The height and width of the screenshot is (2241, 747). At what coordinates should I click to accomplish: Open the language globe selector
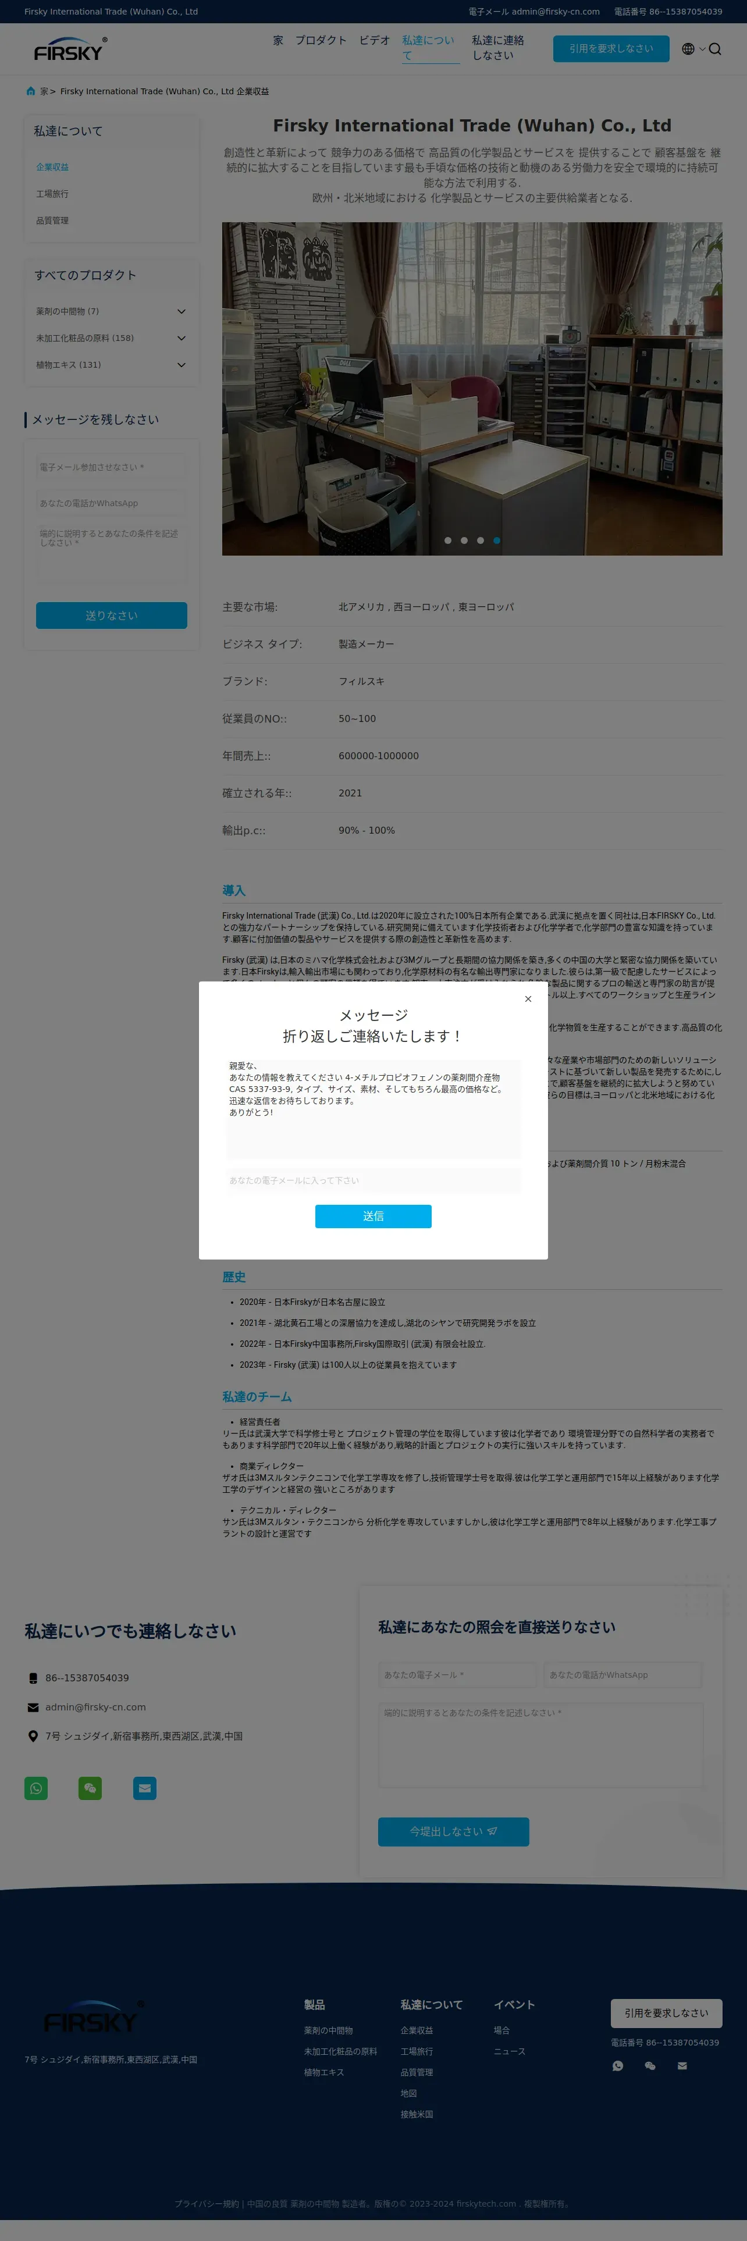pyautogui.click(x=688, y=49)
